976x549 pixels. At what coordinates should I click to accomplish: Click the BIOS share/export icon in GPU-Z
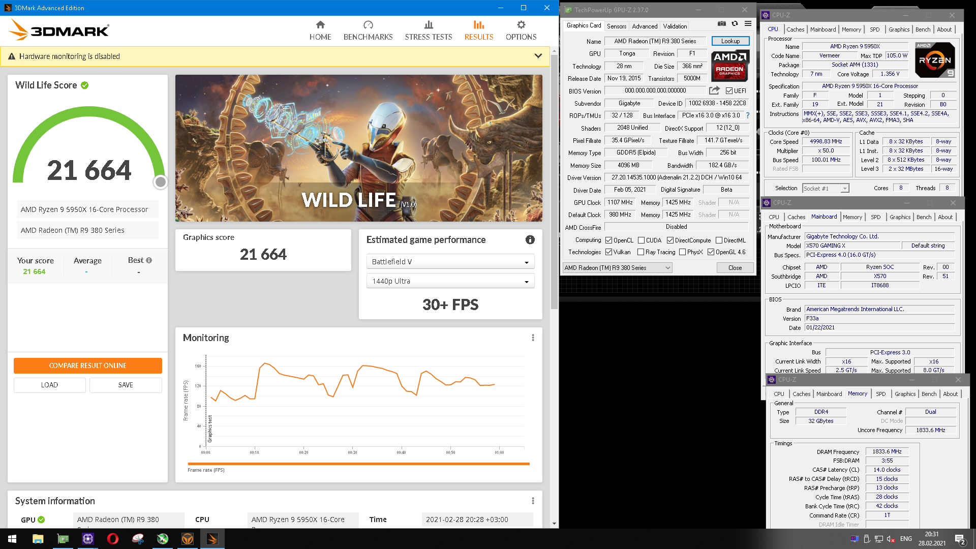(x=714, y=90)
